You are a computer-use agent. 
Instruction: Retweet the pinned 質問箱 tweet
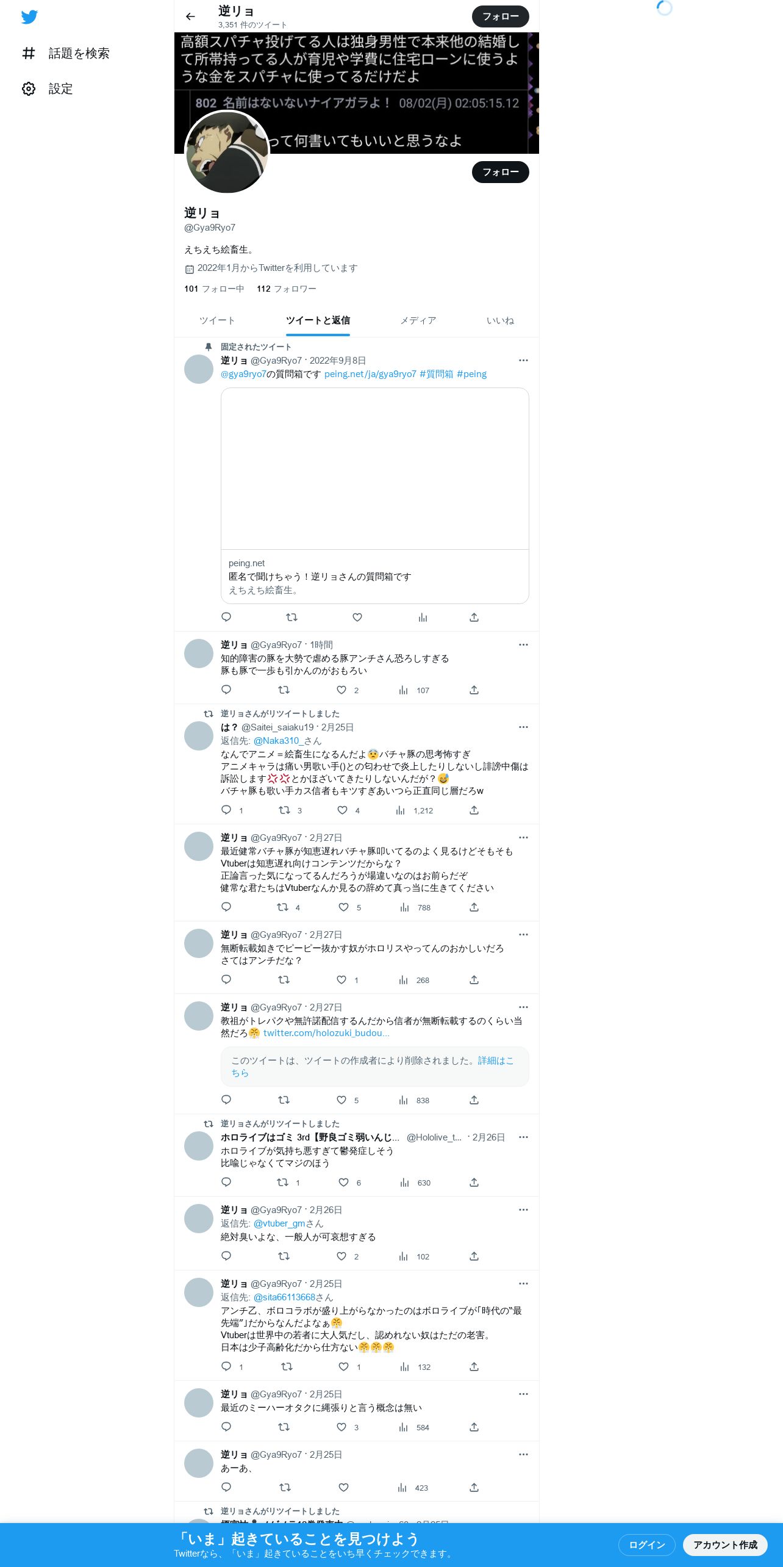pyautogui.click(x=291, y=618)
